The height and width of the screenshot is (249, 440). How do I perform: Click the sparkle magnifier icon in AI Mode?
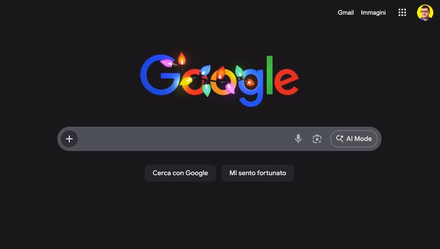pos(340,139)
